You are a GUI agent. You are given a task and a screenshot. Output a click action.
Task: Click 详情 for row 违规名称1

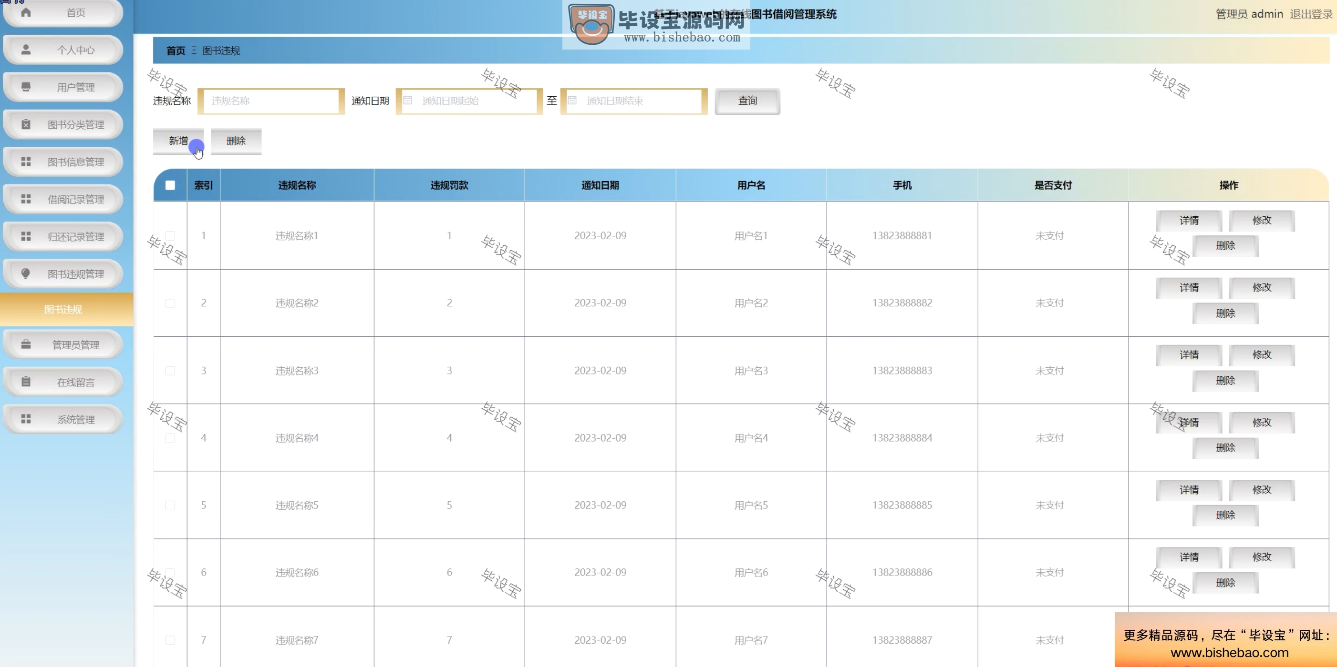point(1189,220)
